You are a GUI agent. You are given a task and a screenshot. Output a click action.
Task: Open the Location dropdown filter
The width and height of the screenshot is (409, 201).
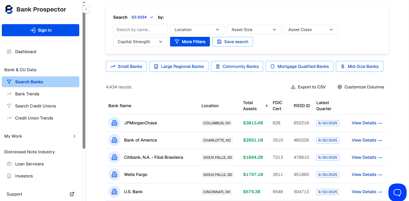click(197, 30)
